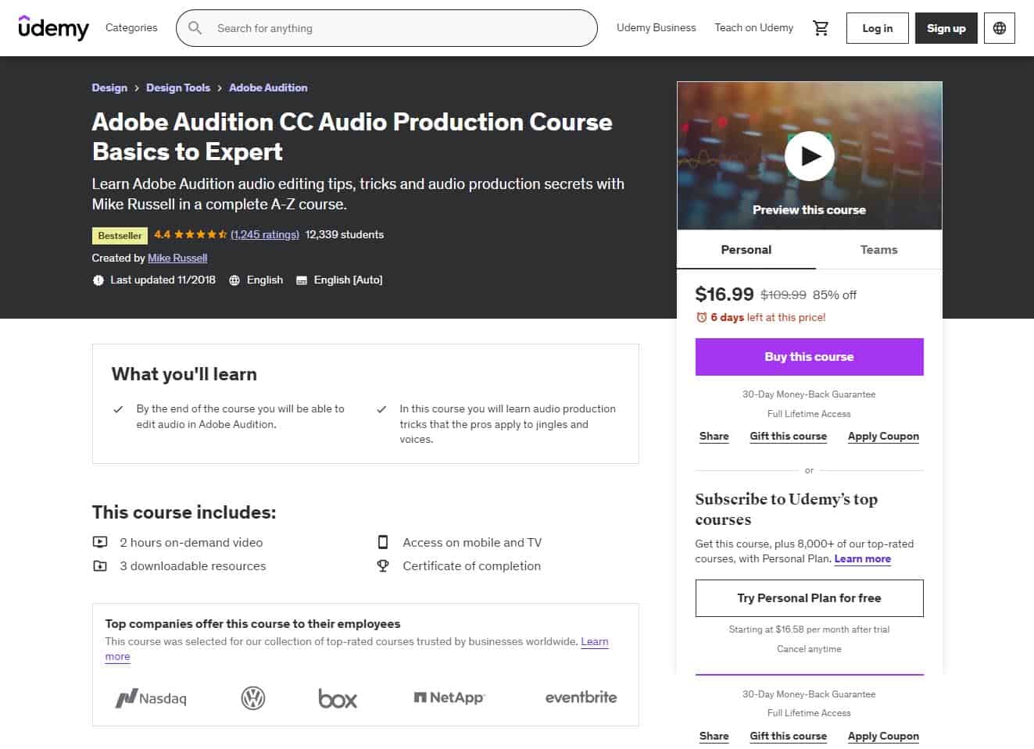This screenshot has height=749, width=1034.
Task: Click the lower Gift this course link
Action: coord(789,736)
